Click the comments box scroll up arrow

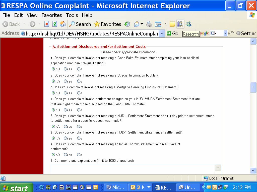218,167
